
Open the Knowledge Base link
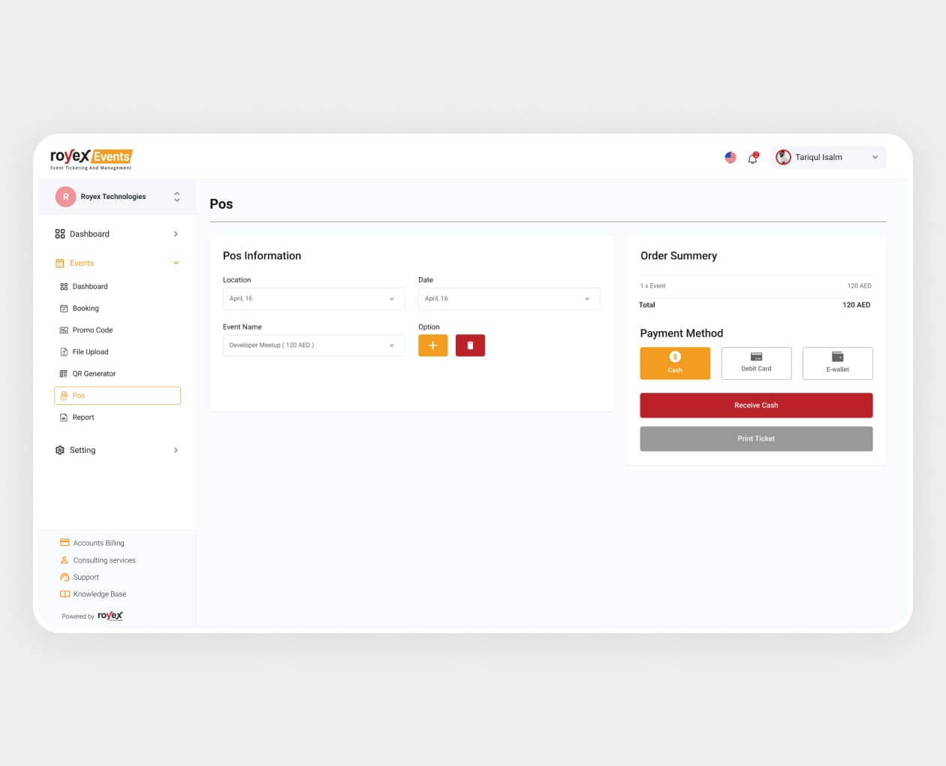(99, 595)
